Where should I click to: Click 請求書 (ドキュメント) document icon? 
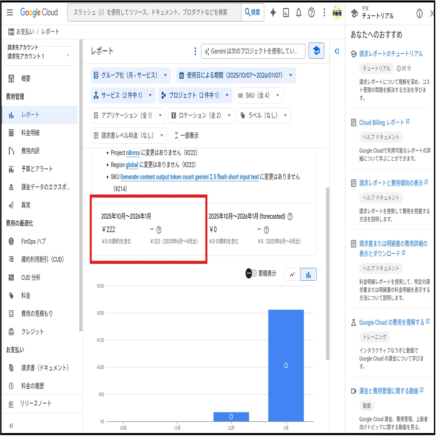[11, 368]
